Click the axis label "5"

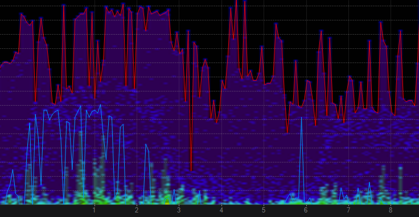point(264,210)
